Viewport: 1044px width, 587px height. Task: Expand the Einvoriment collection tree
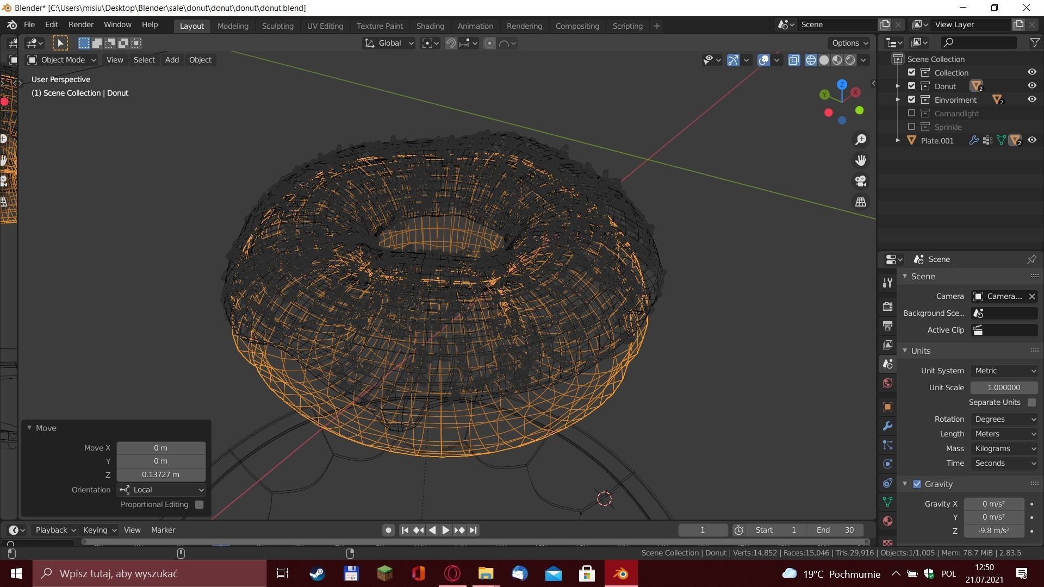click(x=898, y=99)
